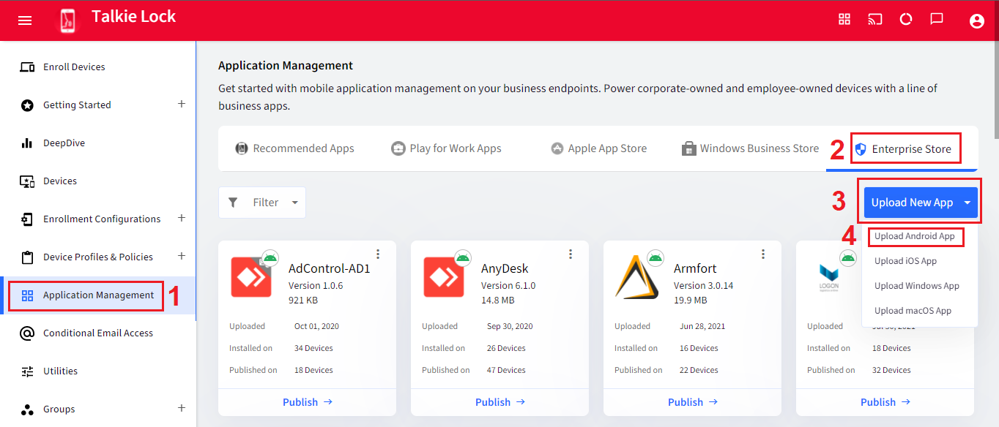
Task: Click the Conditional Email Access at-sign icon
Action: pyautogui.click(x=27, y=333)
